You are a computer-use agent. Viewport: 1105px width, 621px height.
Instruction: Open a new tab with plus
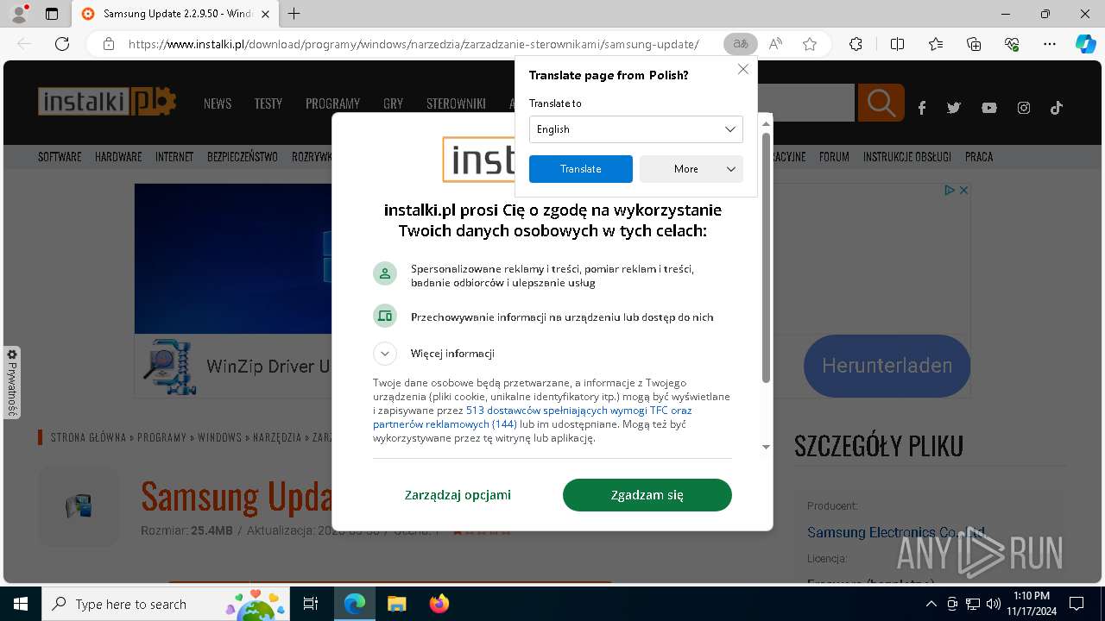294,14
